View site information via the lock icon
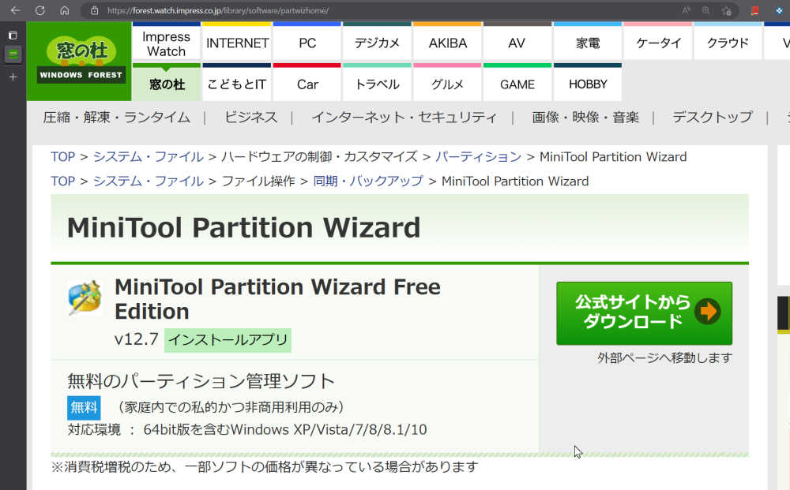This screenshot has width=790, height=490. (x=94, y=10)
